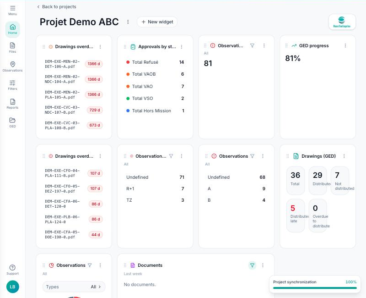
Task: Open file DEM-EXE-CFA-05-DOE-190-0.pdf
Action: [x=62, y=235]
